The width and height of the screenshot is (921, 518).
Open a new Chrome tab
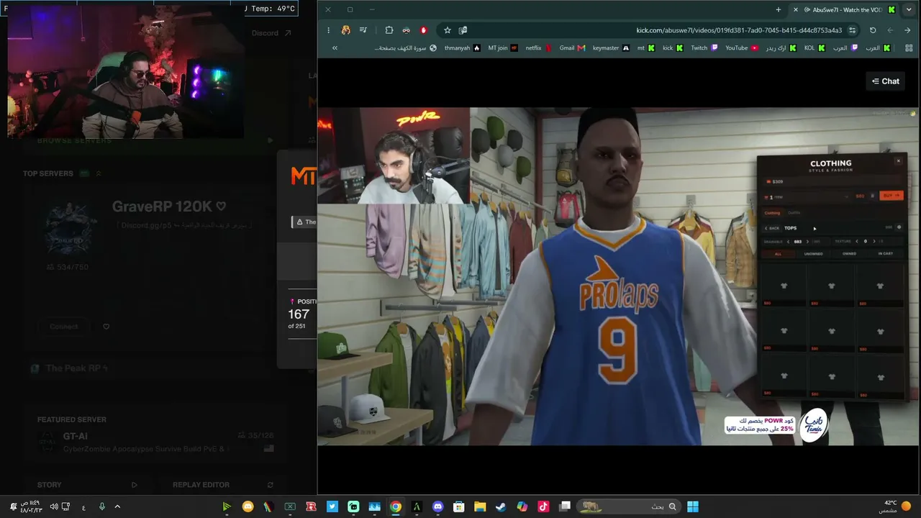coord(779,9)
